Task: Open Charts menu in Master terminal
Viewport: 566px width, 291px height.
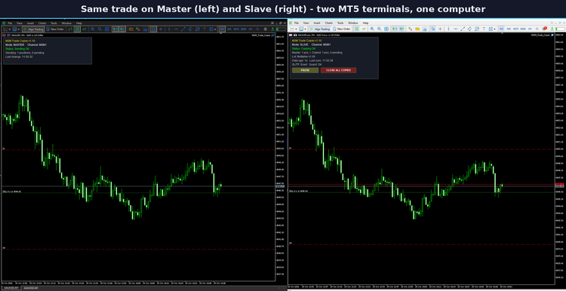Action: [x=42, y=23]
